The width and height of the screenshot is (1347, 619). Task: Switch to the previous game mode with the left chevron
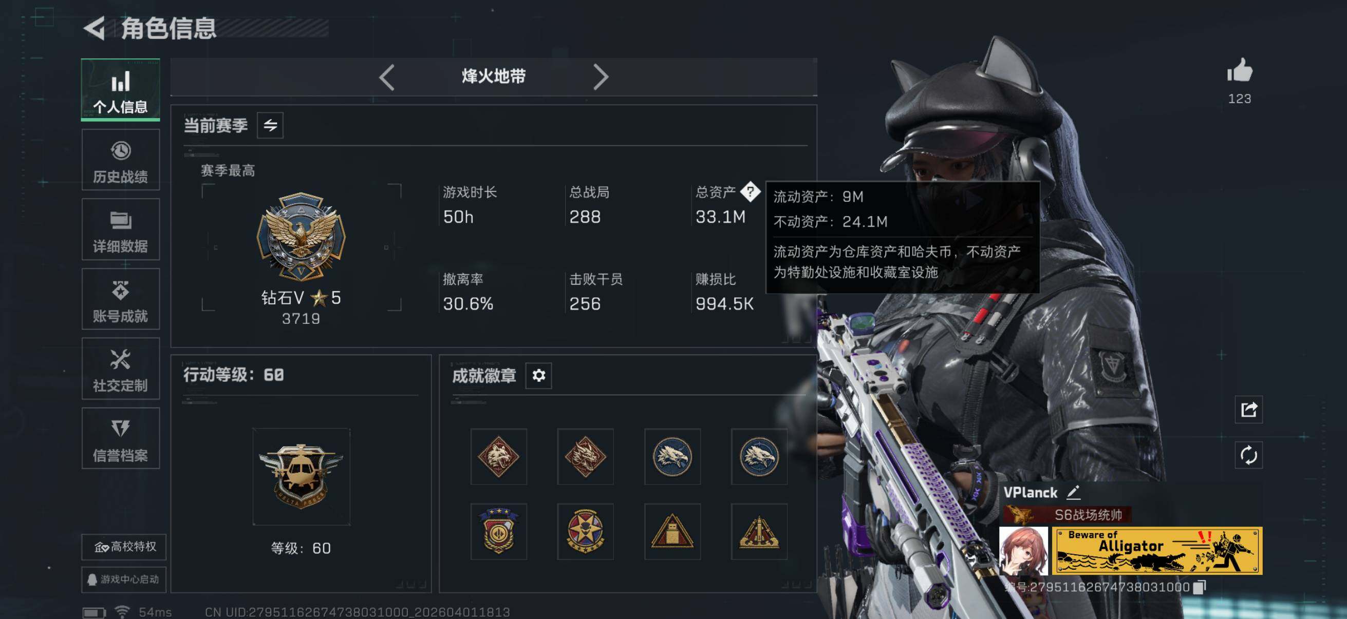[386, 78]
